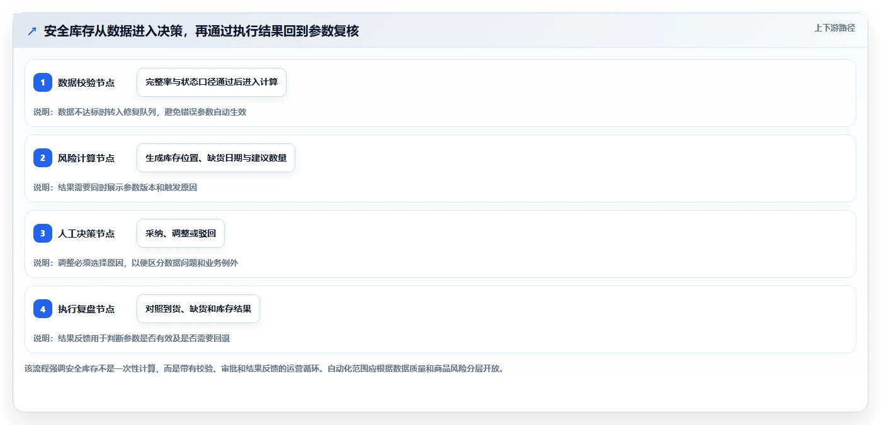The height and width of the screenshot is (425, 881).
Task: Select the 完整率与状态口径通过后进入计算 chip
Action: click(x=212, y=82)
